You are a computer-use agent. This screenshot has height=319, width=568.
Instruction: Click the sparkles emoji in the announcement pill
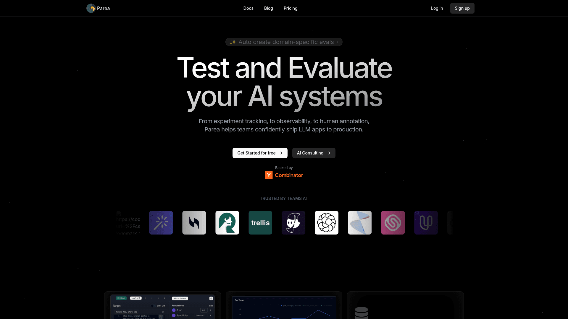click(x=233, y=42)
